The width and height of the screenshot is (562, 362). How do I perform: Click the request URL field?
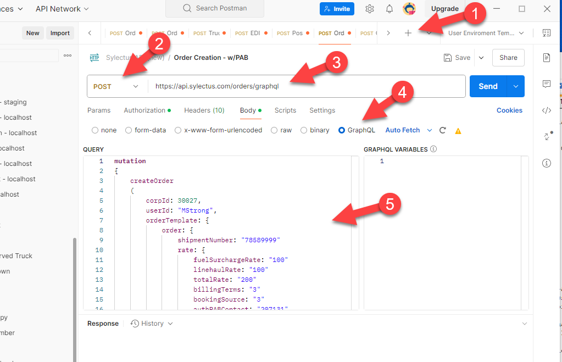(307, 86)
